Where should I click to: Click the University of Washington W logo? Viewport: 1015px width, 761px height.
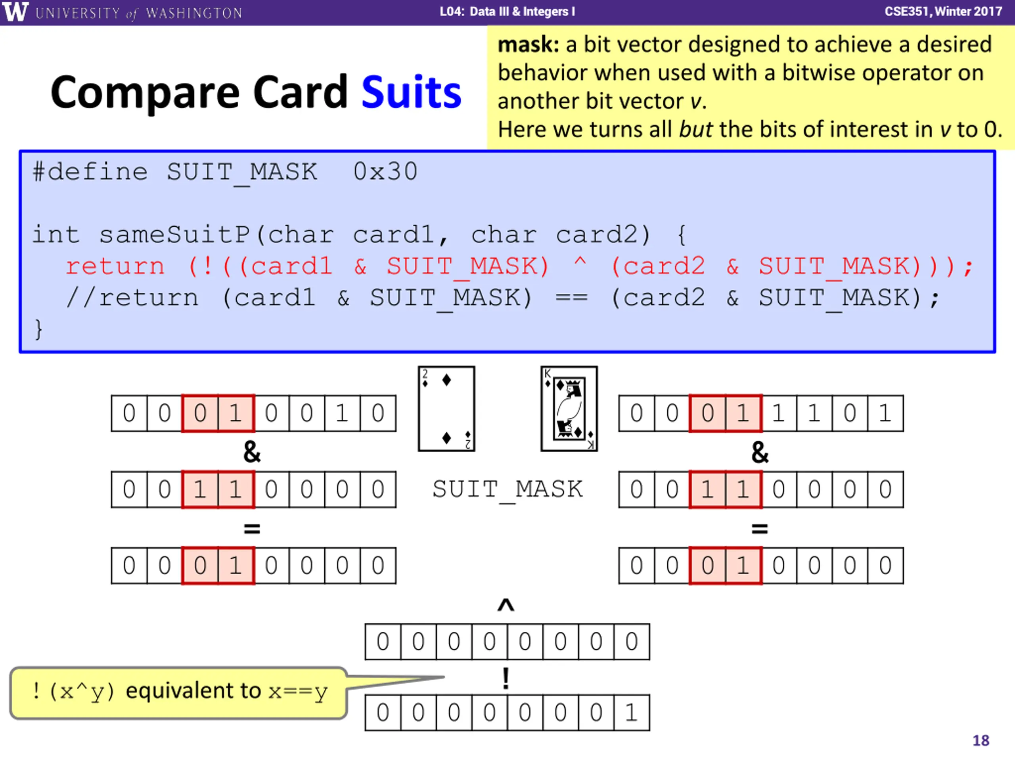[x=15, y=11]
